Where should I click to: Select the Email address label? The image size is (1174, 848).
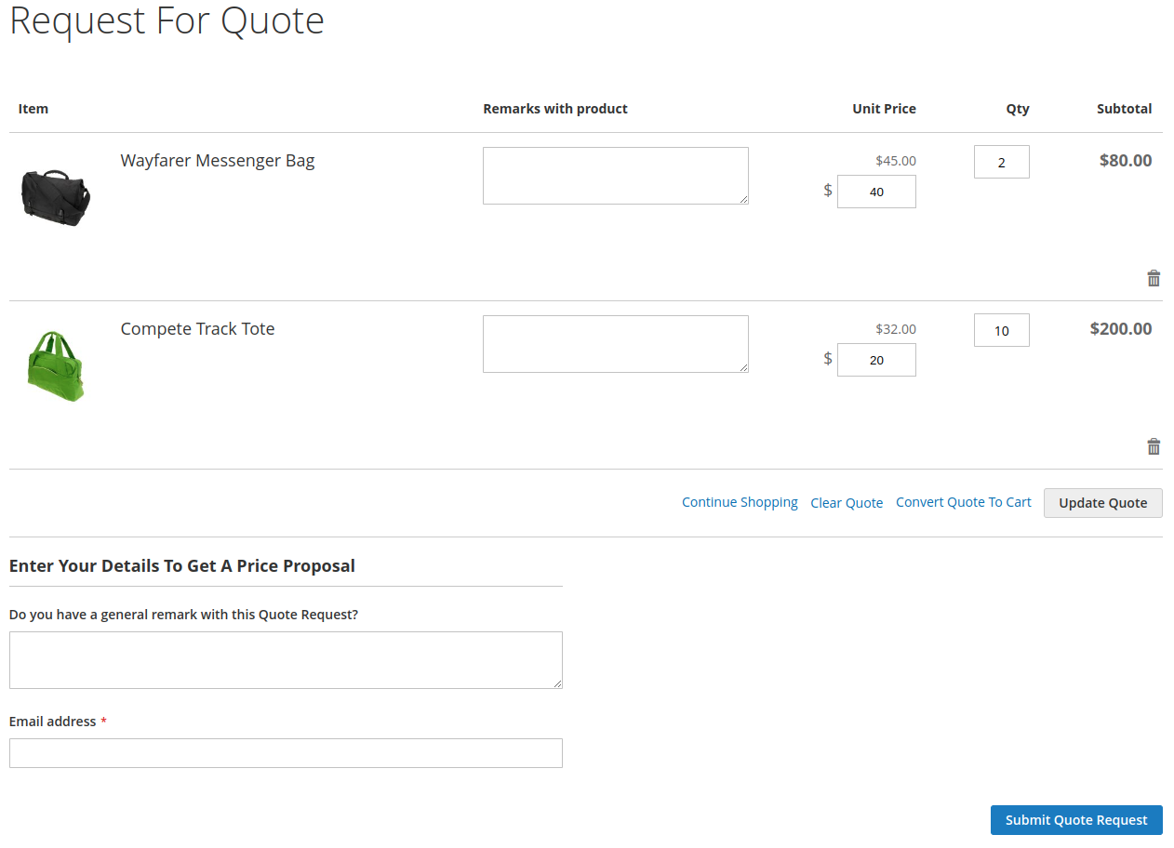[52, 722]
